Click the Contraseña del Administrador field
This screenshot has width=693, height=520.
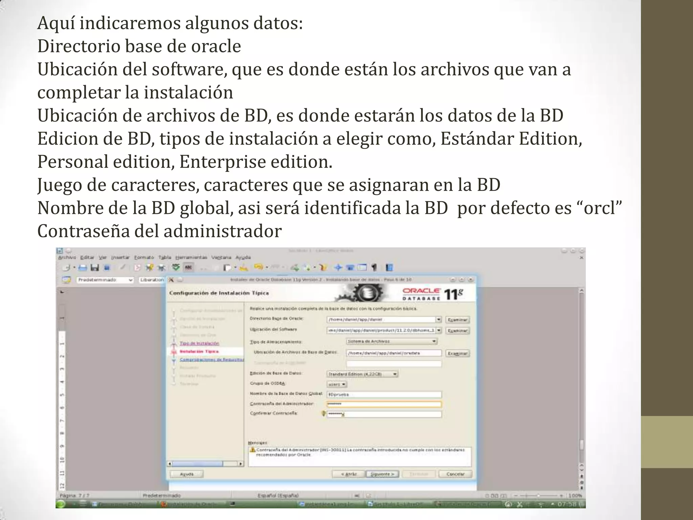[384, 404]
